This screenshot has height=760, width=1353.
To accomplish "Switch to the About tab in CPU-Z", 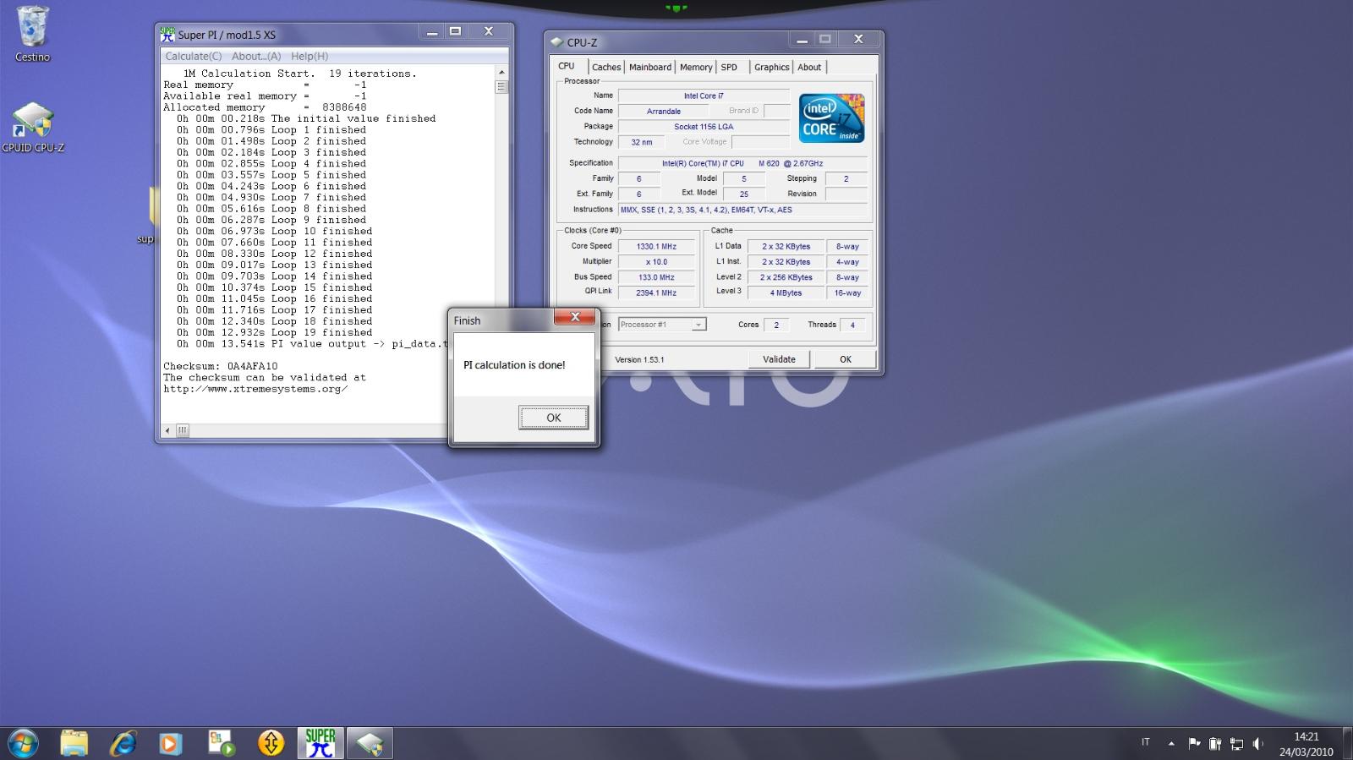I will coord(809,67).
